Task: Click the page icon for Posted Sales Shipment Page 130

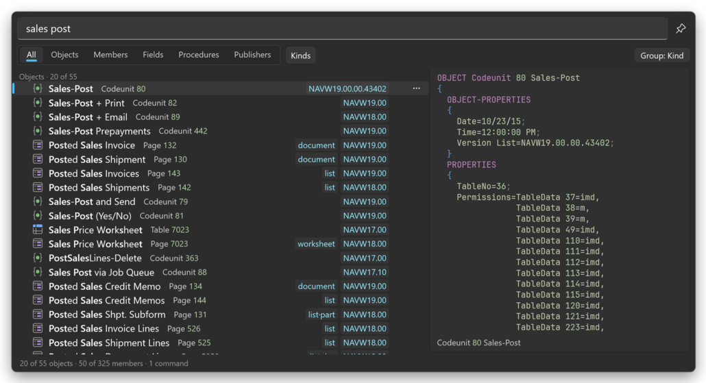Action: [x=38, y=159]
